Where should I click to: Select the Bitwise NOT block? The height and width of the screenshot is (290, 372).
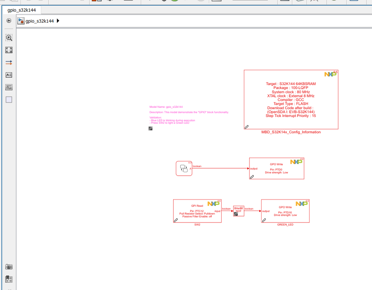(x=239, y=211)
